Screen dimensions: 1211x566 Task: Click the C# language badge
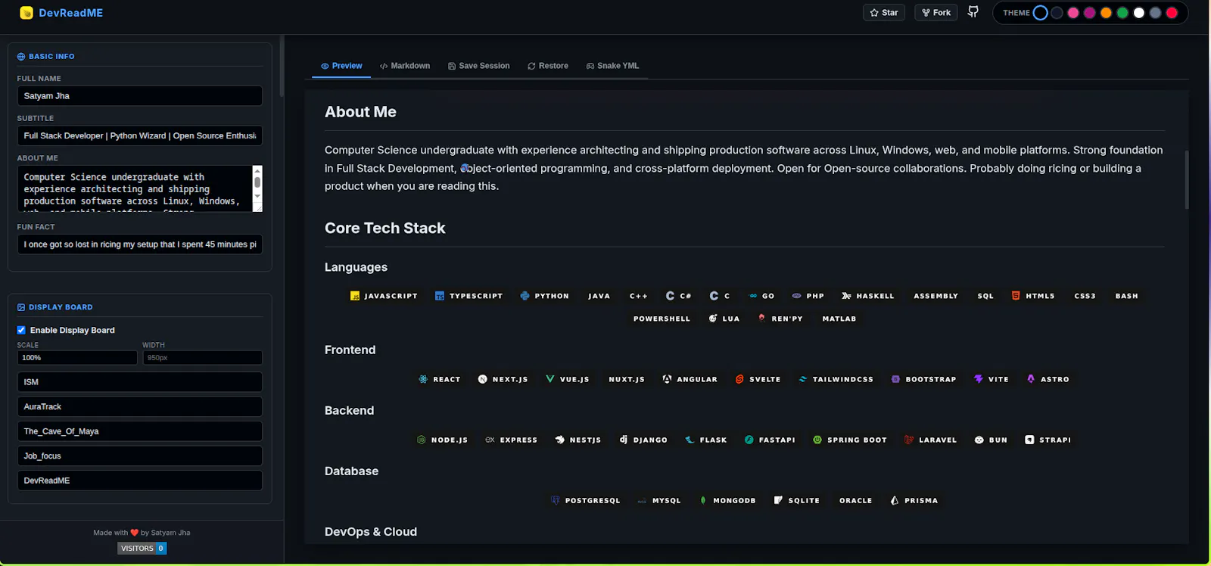pyautogui.click(x=679, y=296)
